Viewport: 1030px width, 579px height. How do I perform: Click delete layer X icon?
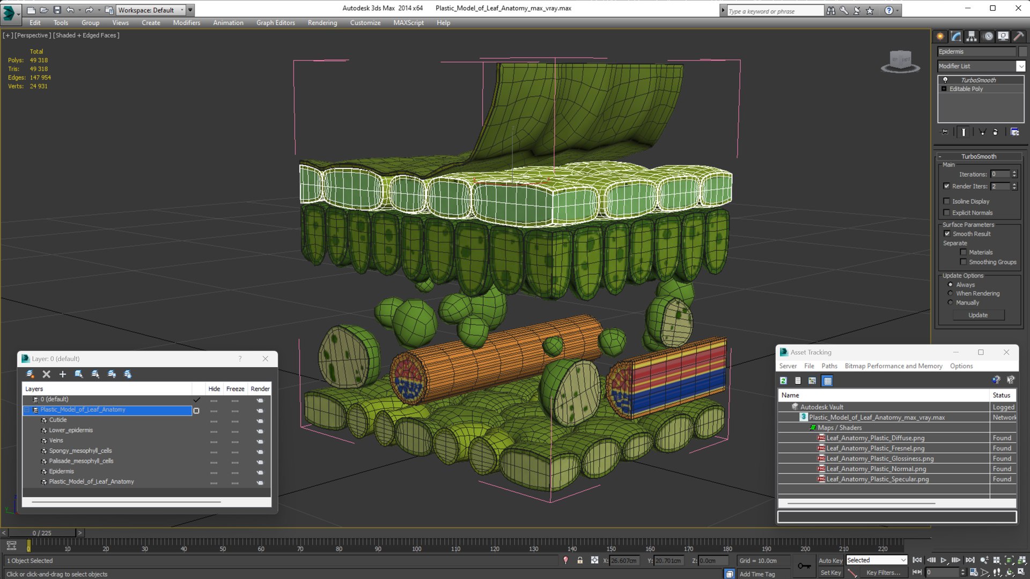(x=46, y=374)
